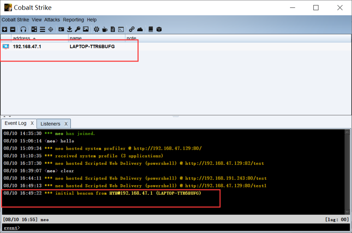Select the 192.168.47.1 beacon row
Viewport: 352px width, 233px height.
click(69, 46)
